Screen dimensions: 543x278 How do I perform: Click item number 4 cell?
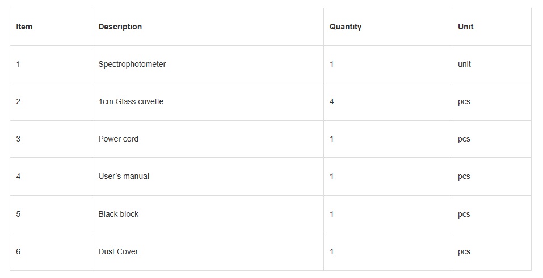(x=18, y=176)
